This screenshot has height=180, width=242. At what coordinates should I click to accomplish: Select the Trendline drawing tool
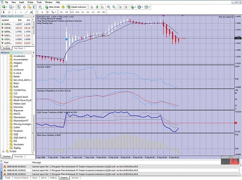tap(26, 12)
